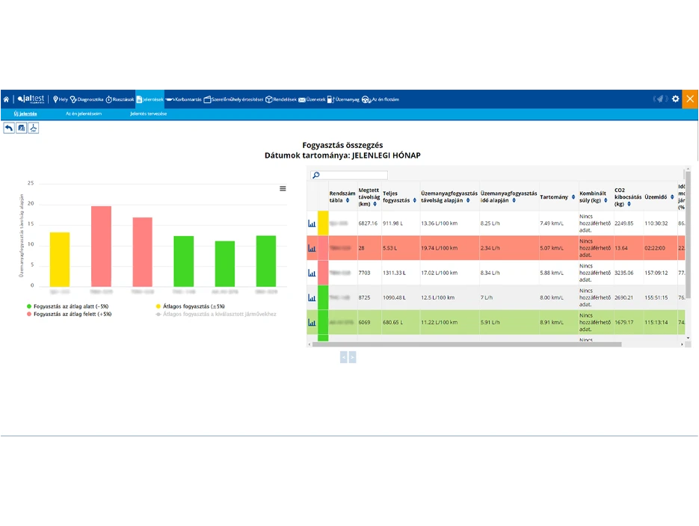Click the back arrow toolbar button
Image resolution: width=699 pixels, height=526 pixels.
click(9, 128)
